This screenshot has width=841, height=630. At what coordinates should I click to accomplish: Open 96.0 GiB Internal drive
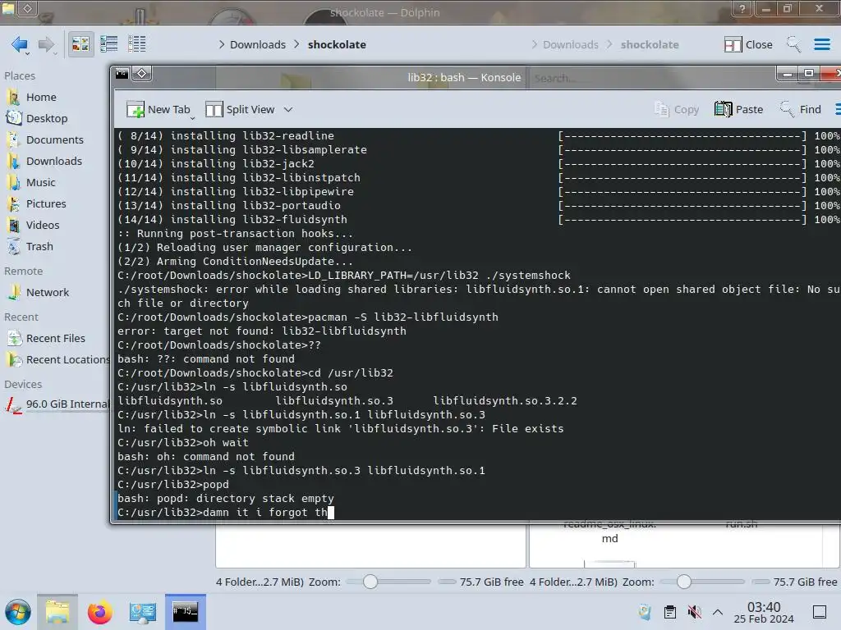(x=57, y=404)
